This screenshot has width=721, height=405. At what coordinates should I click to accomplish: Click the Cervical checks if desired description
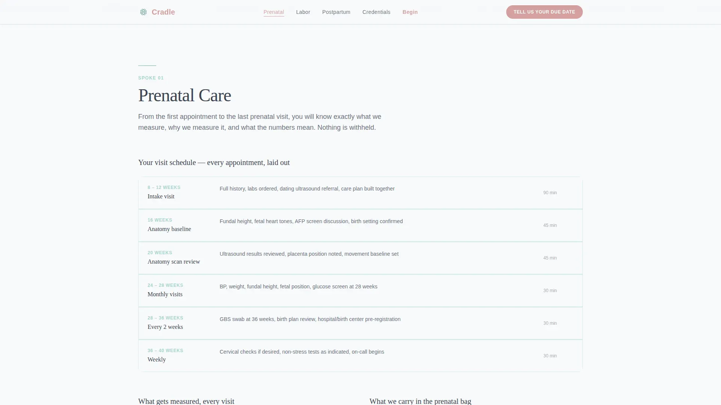(302, 352)
